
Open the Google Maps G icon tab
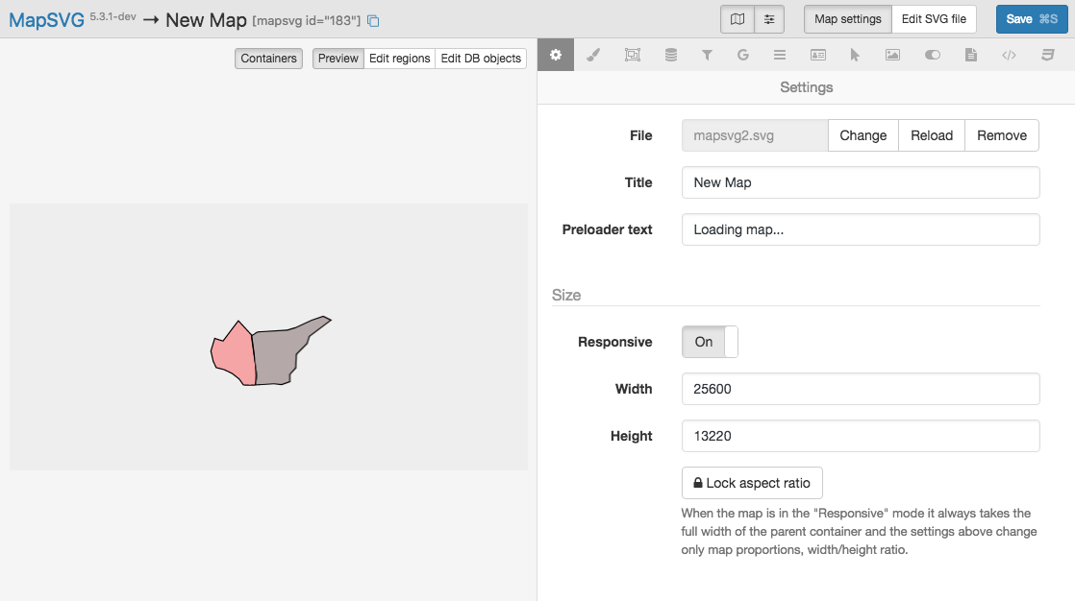point(743,55)
